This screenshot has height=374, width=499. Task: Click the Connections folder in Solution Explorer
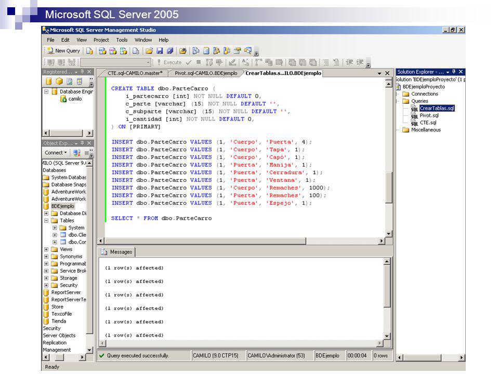(x=425, y=94)
